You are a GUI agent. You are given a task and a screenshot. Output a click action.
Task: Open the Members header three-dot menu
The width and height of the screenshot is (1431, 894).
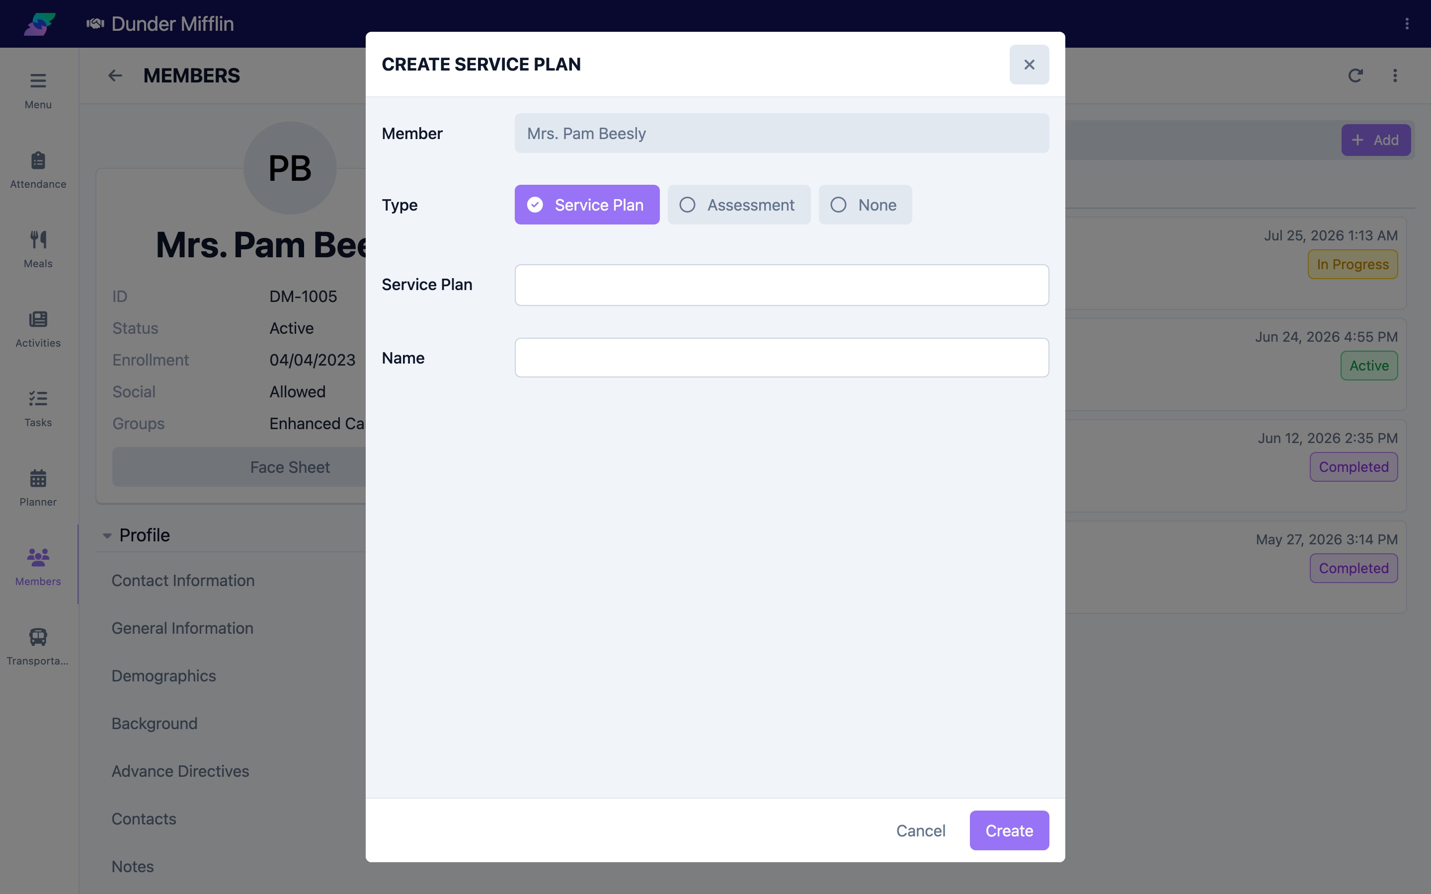click(x=1395, y=75)
